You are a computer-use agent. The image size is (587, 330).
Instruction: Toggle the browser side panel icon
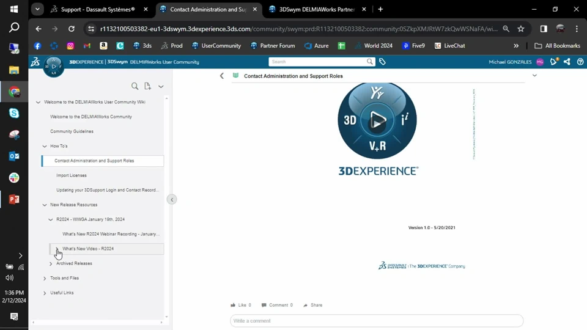pos(544,29)
